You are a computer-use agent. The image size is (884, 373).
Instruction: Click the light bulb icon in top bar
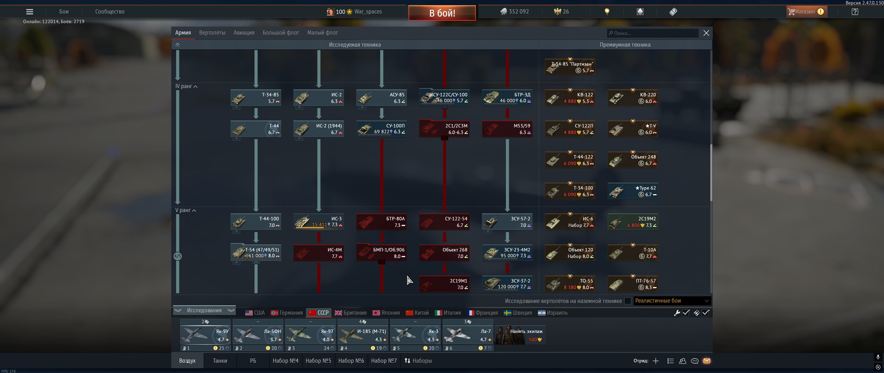point(607,12)
